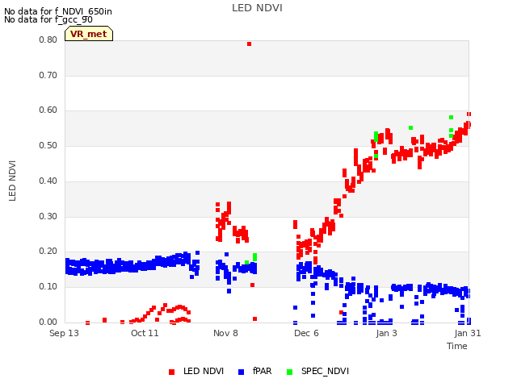The height and width of the screenshot is (387, 517).
Task: Click the 0.40 y-axis value
Action: coord(48,181)
